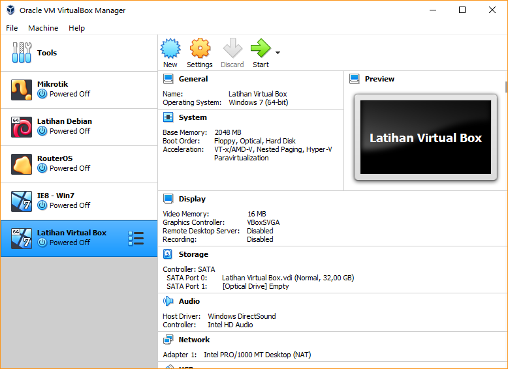Click the New virtual machine icon
Screen dimensions: 508x369
pyautogui.click(x=170, y=50)
